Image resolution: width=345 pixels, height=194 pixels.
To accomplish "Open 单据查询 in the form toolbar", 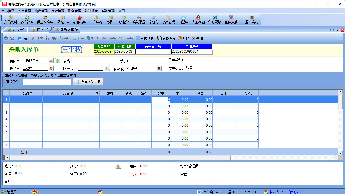I will coord(145,38).
